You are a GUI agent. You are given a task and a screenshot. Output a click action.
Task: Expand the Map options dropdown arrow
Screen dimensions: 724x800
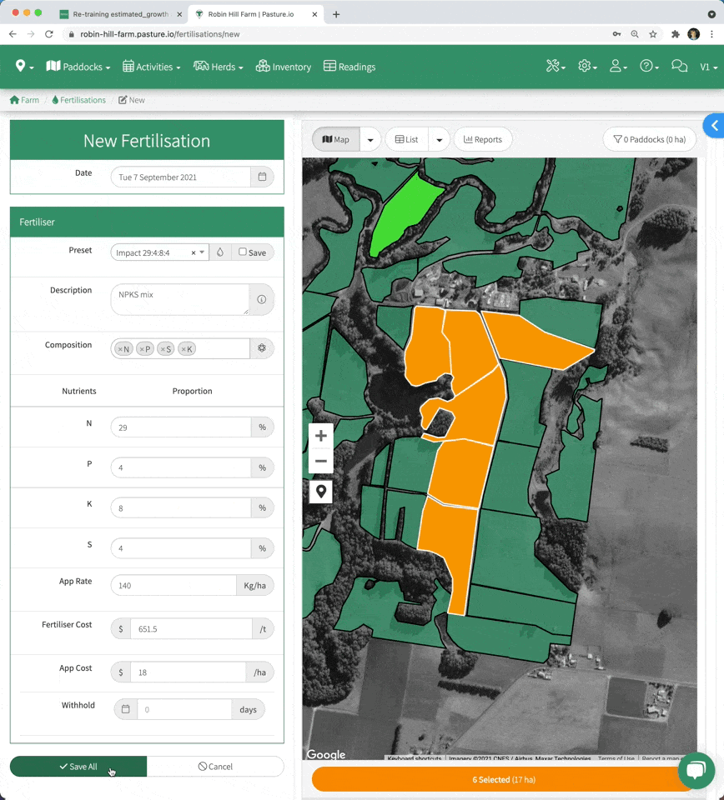click(370, 139)
